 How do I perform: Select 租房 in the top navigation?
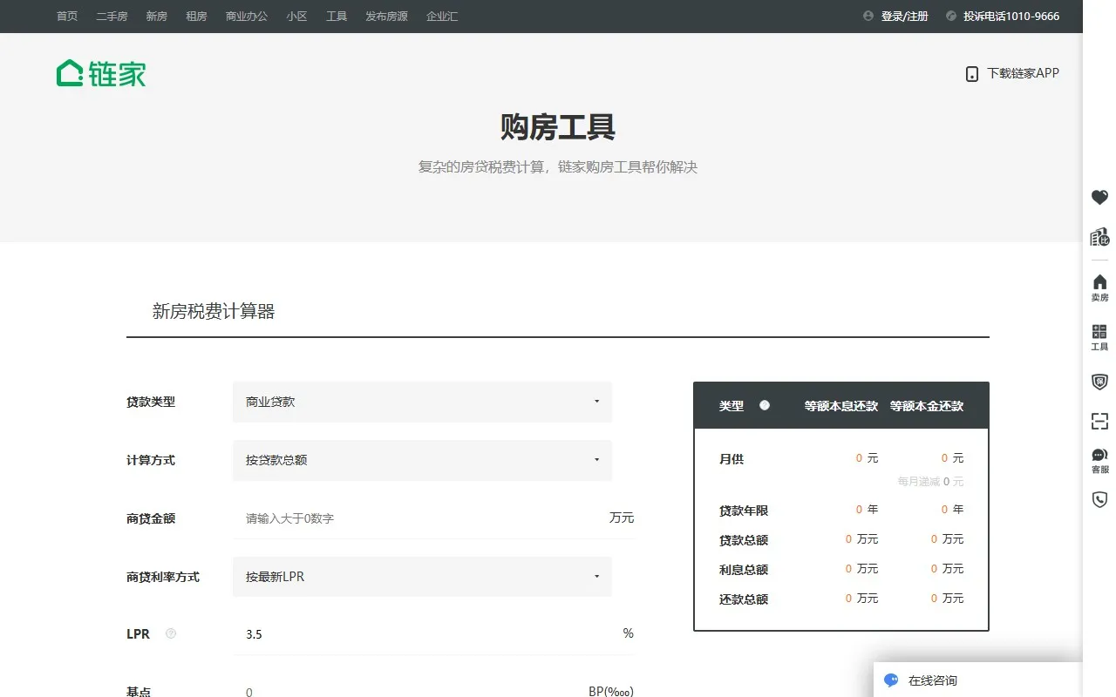pyautogui.click(x=196, y=16)
